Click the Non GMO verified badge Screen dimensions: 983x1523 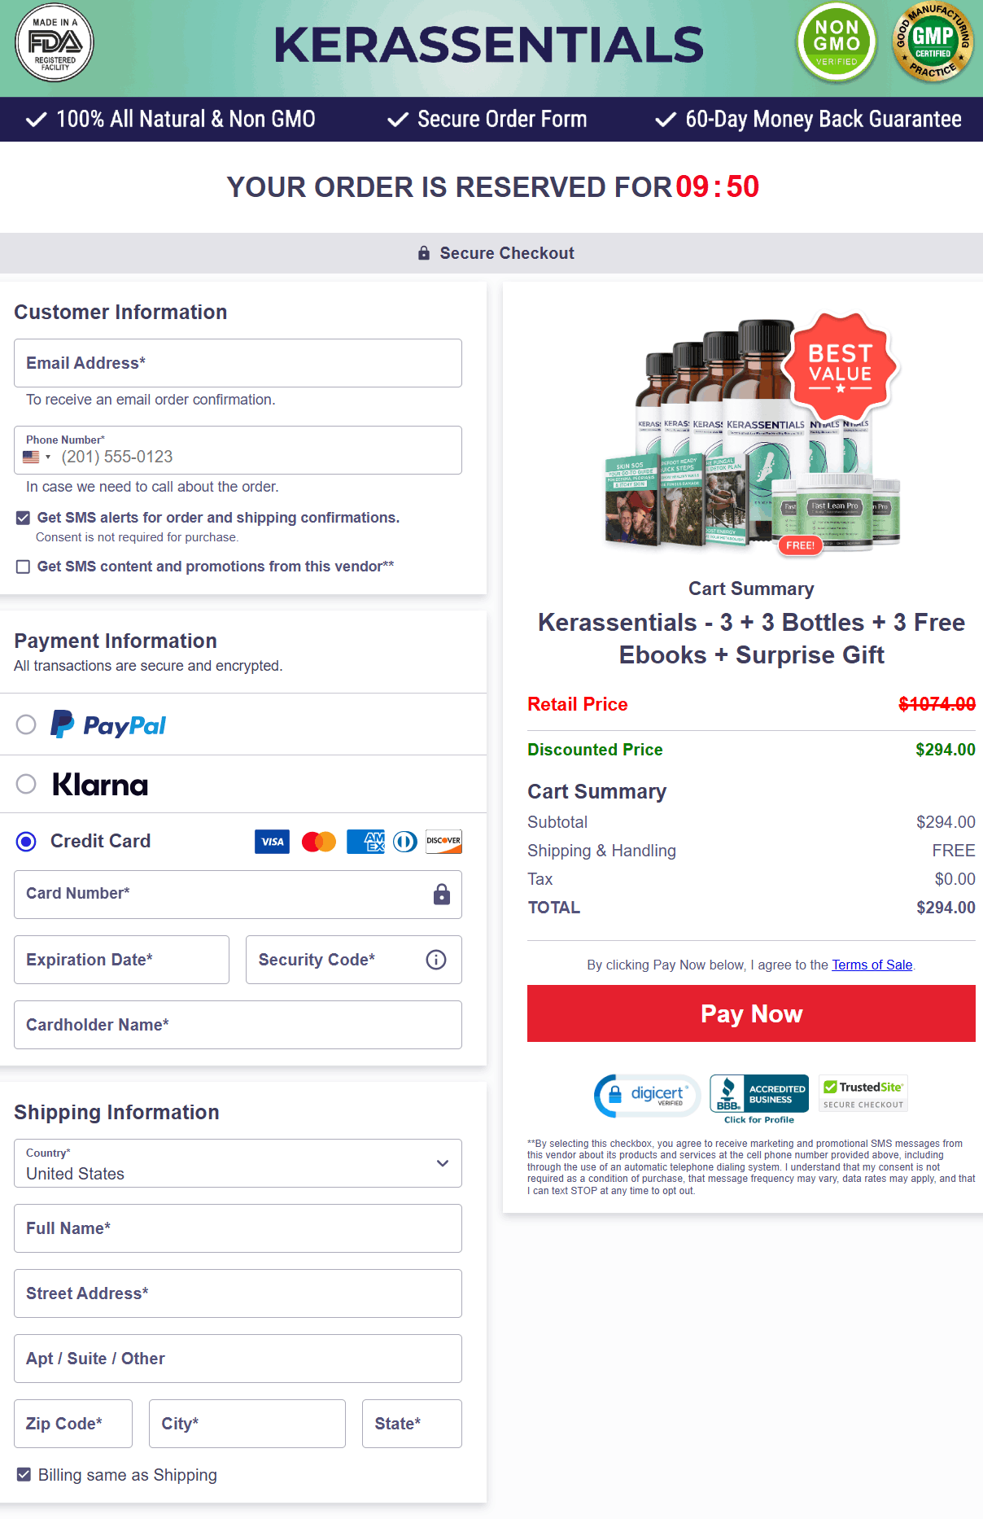point(837,43)
